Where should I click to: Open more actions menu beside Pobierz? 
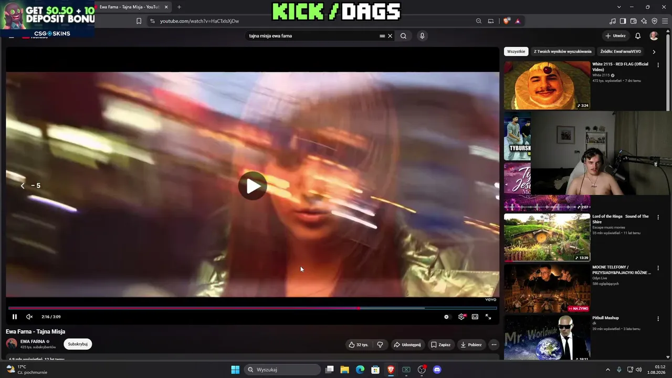pyautogui.click(x=493, y=344)
